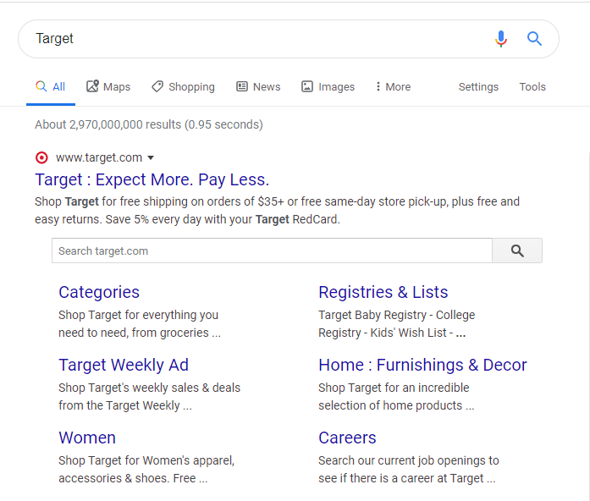Switch to the Shopping tab
The height and width of the screenshot is (501, 590).
pyautogui.click(x=183, y=87)
